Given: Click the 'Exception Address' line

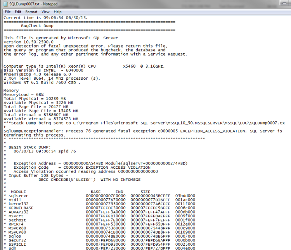Looking at the screenshot, I should click(100, 164).
